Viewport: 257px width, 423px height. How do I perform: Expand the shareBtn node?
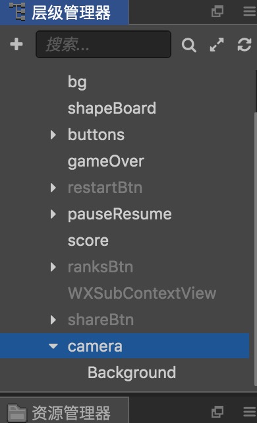point(53,320)
